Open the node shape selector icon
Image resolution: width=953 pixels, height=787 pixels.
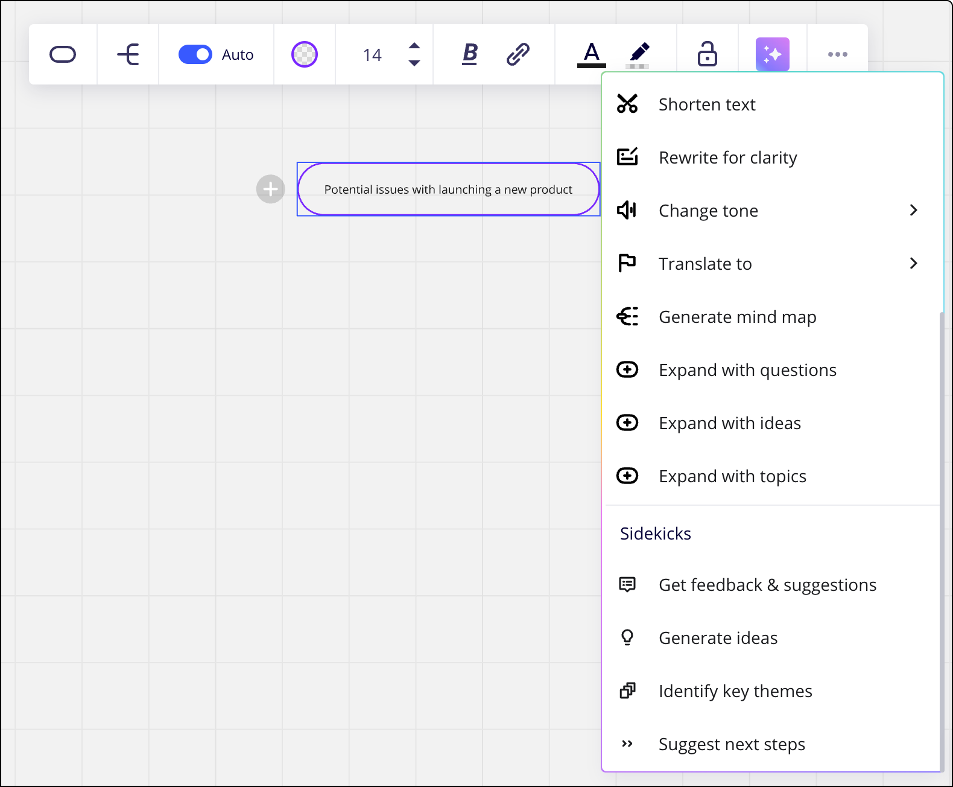(x=63, y=54)
